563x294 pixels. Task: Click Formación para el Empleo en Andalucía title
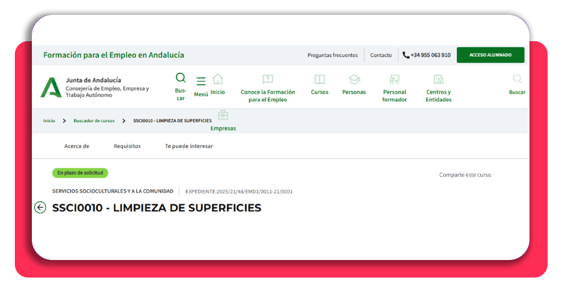coord(114,55)
